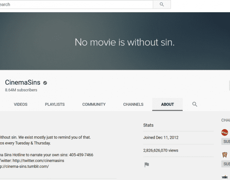Click the channel search magnifier icon
Image resolution: width=230 pixels, height=180 pixels.
point(194,104)
